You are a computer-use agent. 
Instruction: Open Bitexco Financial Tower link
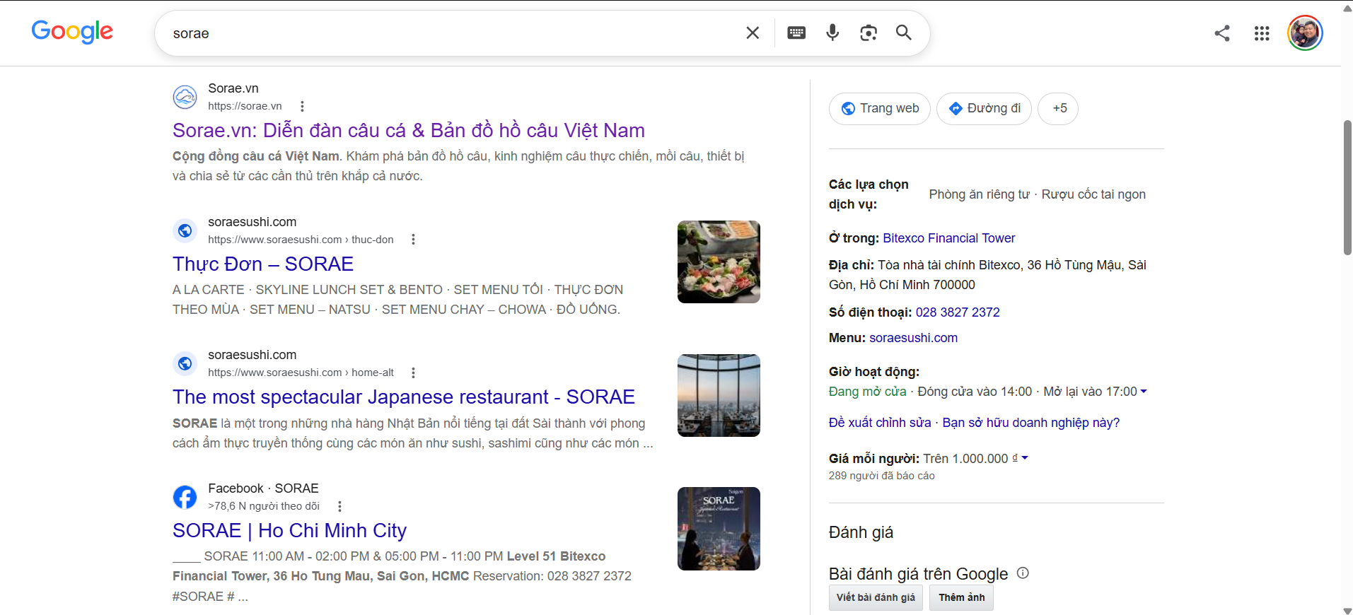tap(948, 238)
